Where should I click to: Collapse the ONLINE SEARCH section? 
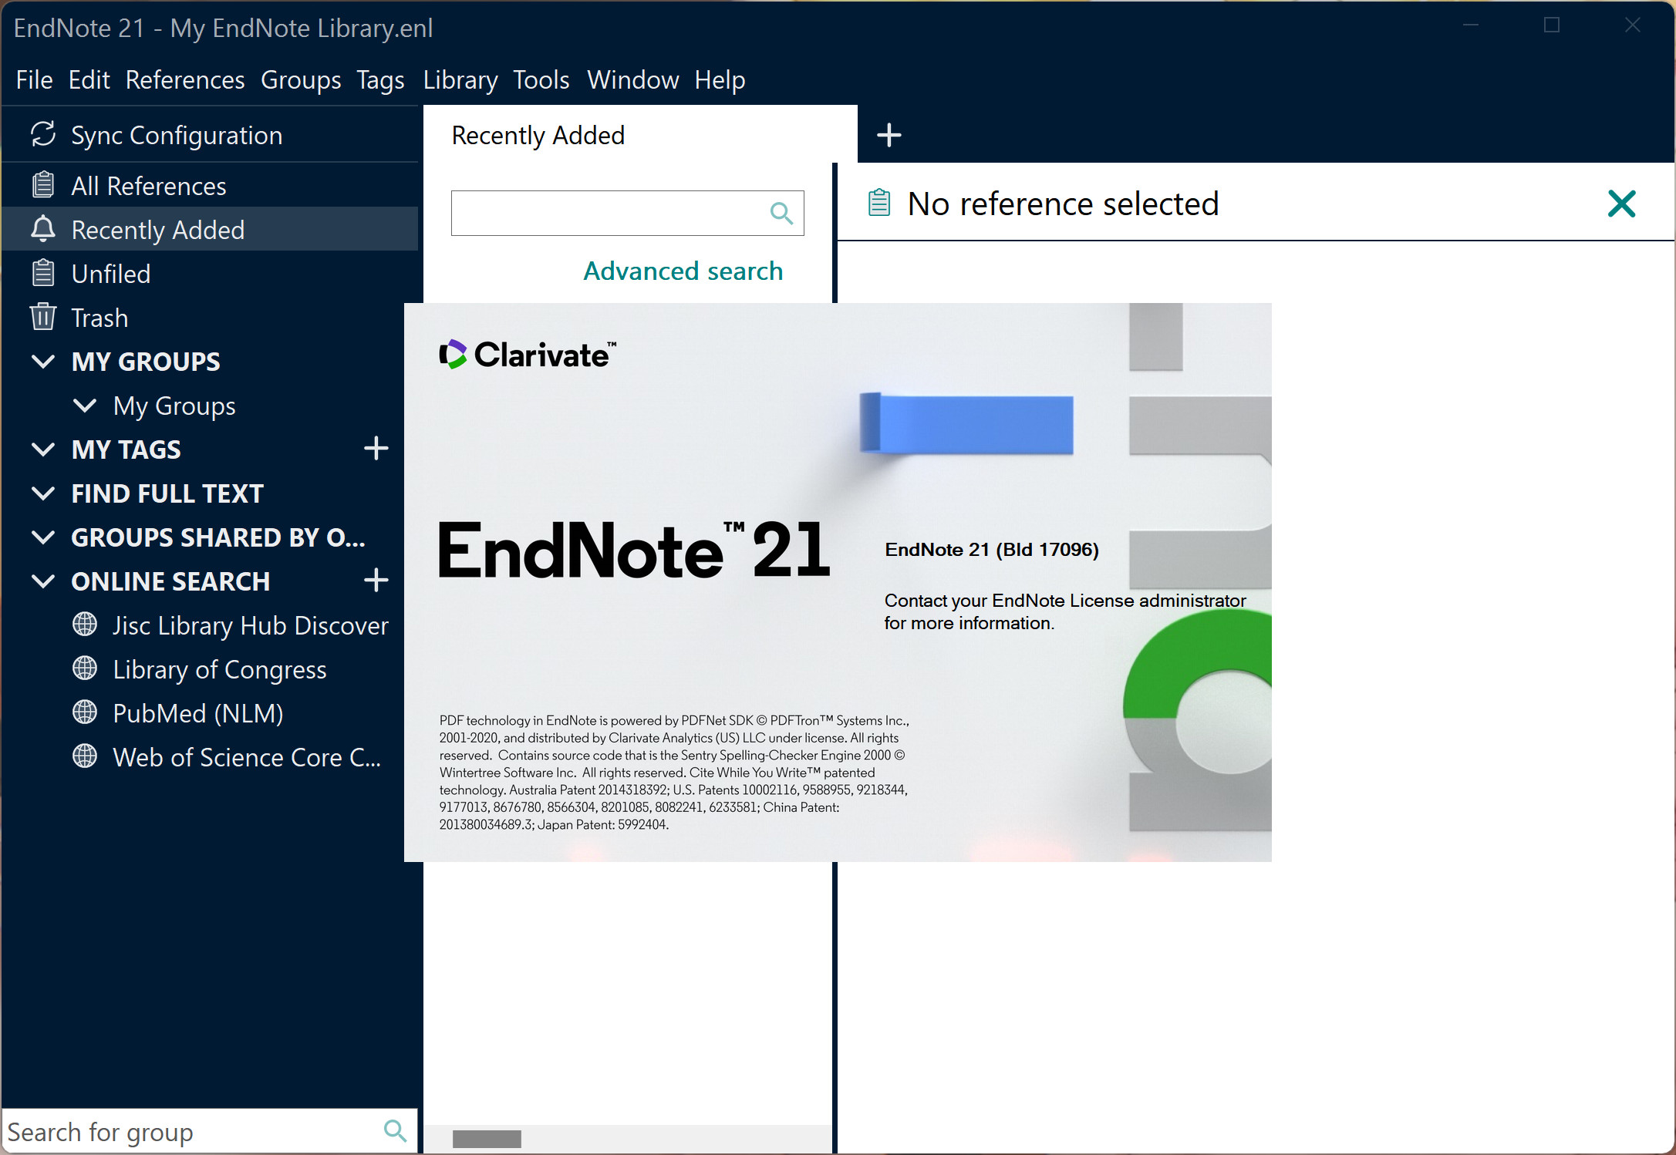43,581
